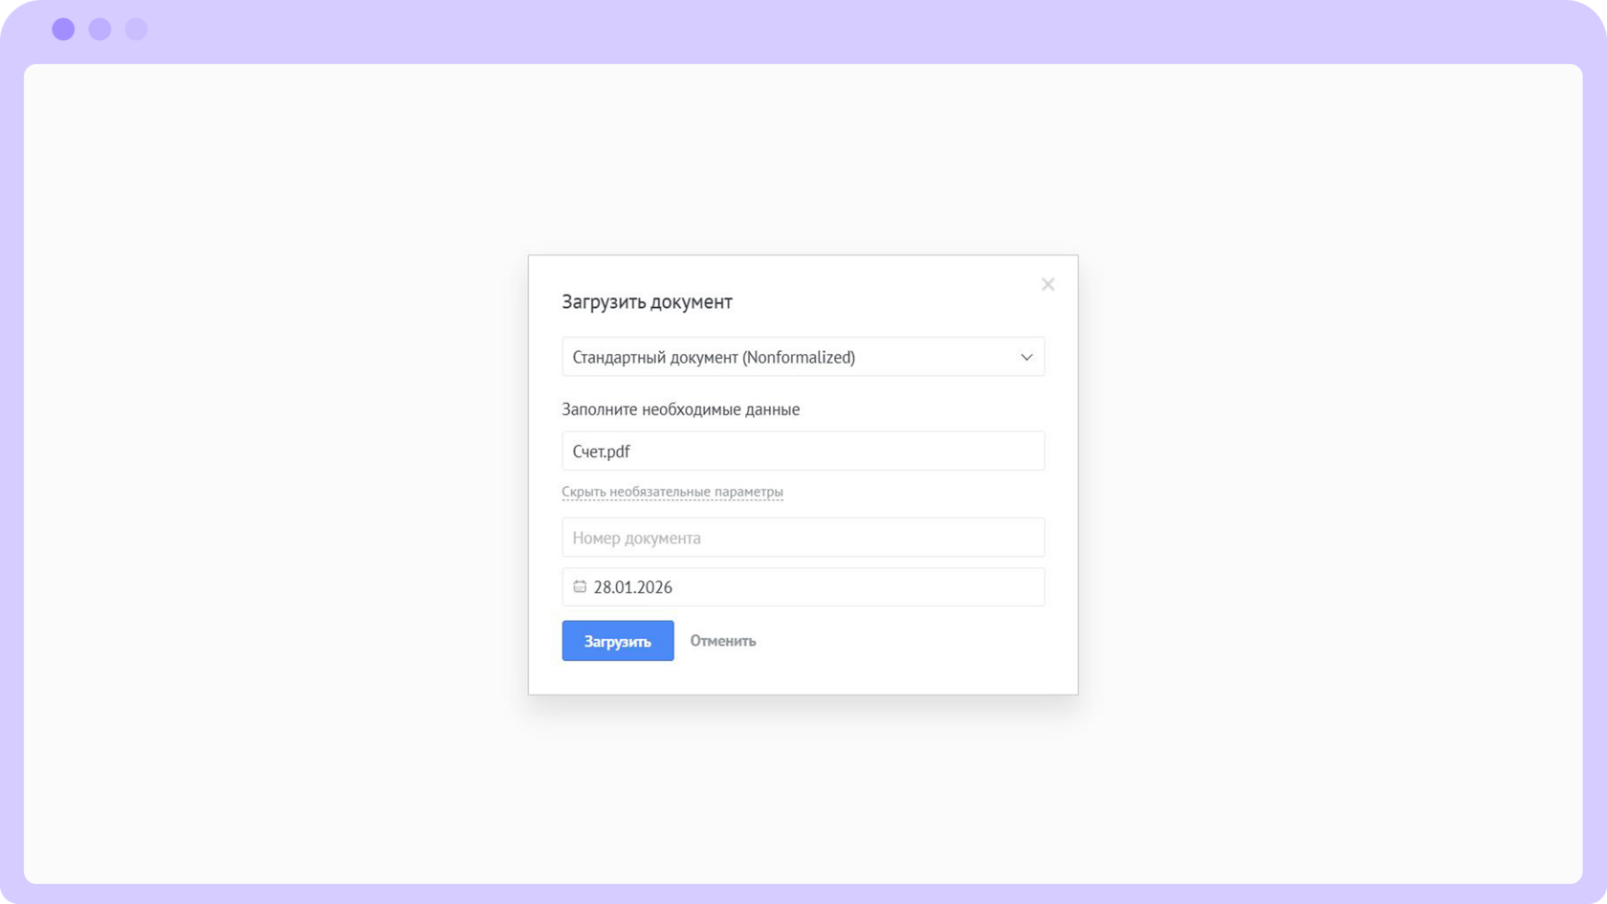This screenshot has width=1607, height=904.
Task: Focus the Номер документа input field
Action: (803, 538)
